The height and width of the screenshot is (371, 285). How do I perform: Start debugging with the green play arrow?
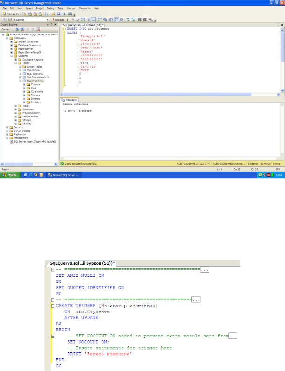tap(68, 20)
